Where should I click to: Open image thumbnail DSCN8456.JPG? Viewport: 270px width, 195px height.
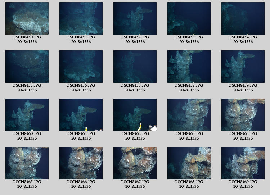81,67
